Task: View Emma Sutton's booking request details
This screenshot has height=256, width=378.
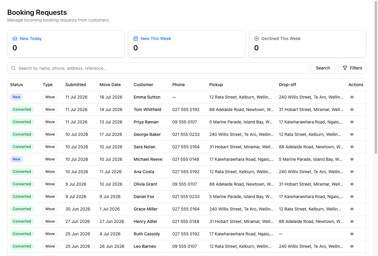Action: (x=352, y=97)
